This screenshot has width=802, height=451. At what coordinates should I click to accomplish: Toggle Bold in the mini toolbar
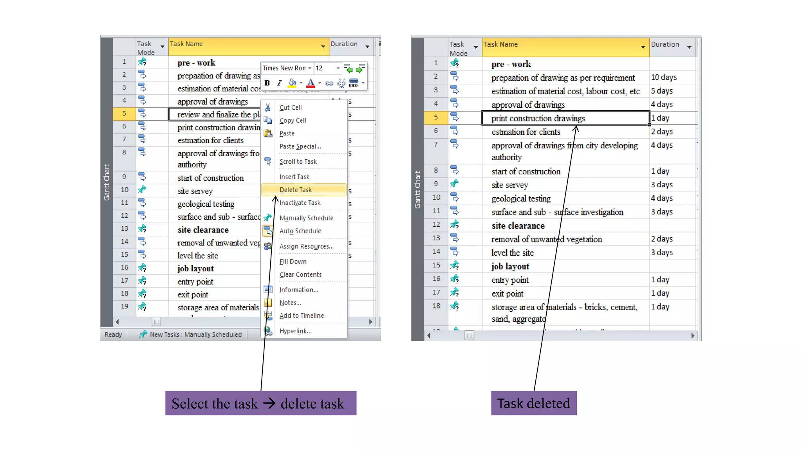(x=267, y=83)
